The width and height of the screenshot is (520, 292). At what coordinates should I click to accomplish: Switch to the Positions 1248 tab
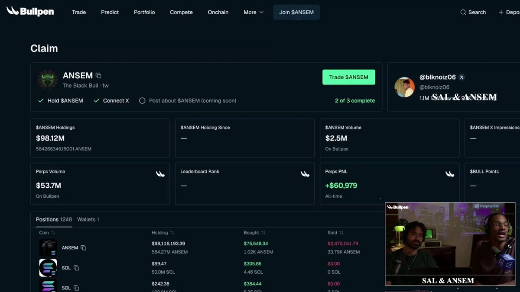(54, 219)
